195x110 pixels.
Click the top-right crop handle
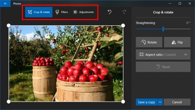click(x=123, y=26)
